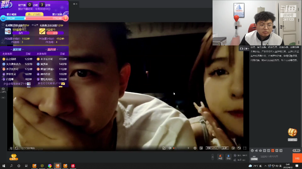This screenshot has width=302, height=169.
Task: Select the highlighted orange chat toolbar icon
Action: pos(273,151)
